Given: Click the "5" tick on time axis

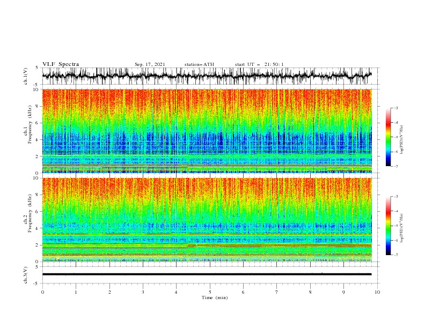Looking at the screenshot, I should click(210, 292).
